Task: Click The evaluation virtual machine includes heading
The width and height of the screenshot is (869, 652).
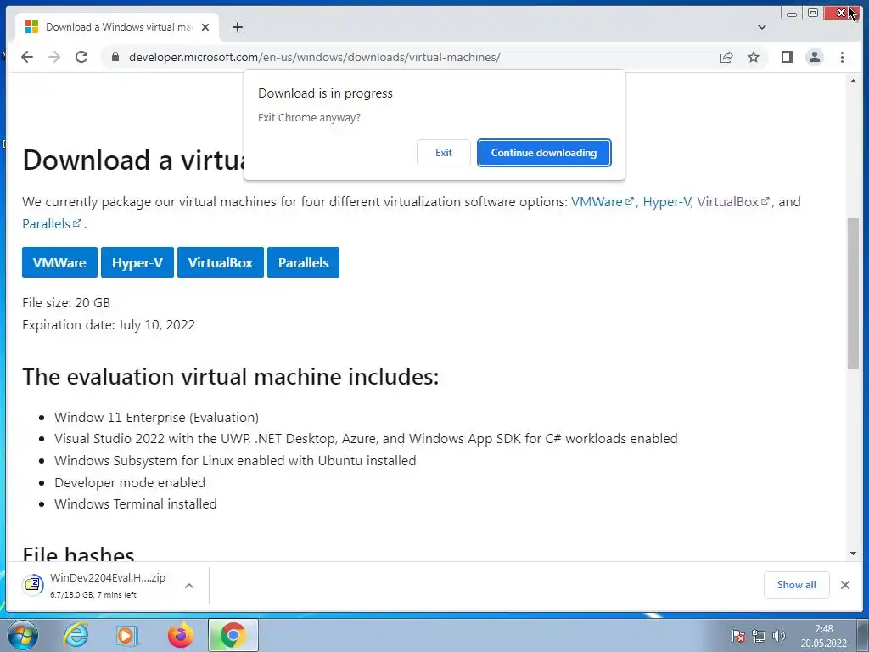Action: (x=231, y=377)
